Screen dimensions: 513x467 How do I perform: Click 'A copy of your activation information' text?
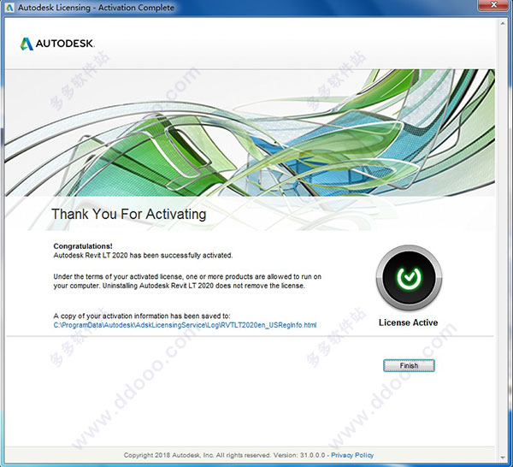[142, 316]
